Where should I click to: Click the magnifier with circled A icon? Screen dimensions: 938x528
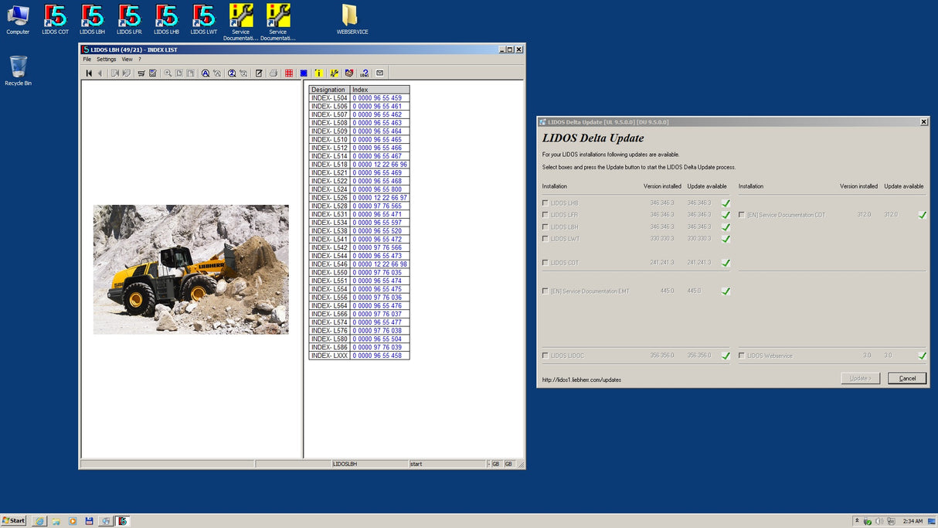(206, 73)
